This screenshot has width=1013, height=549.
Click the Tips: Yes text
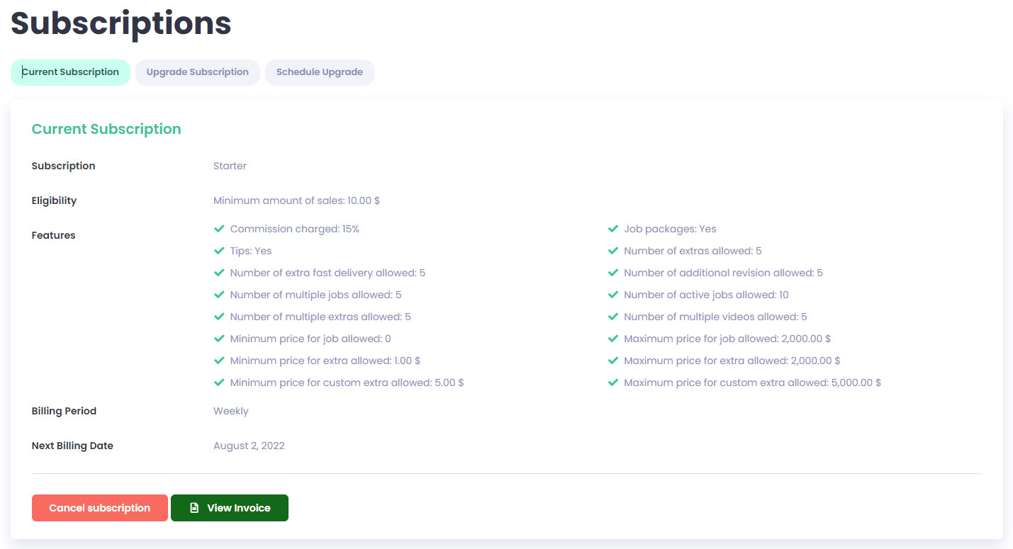tap(251, 251)
